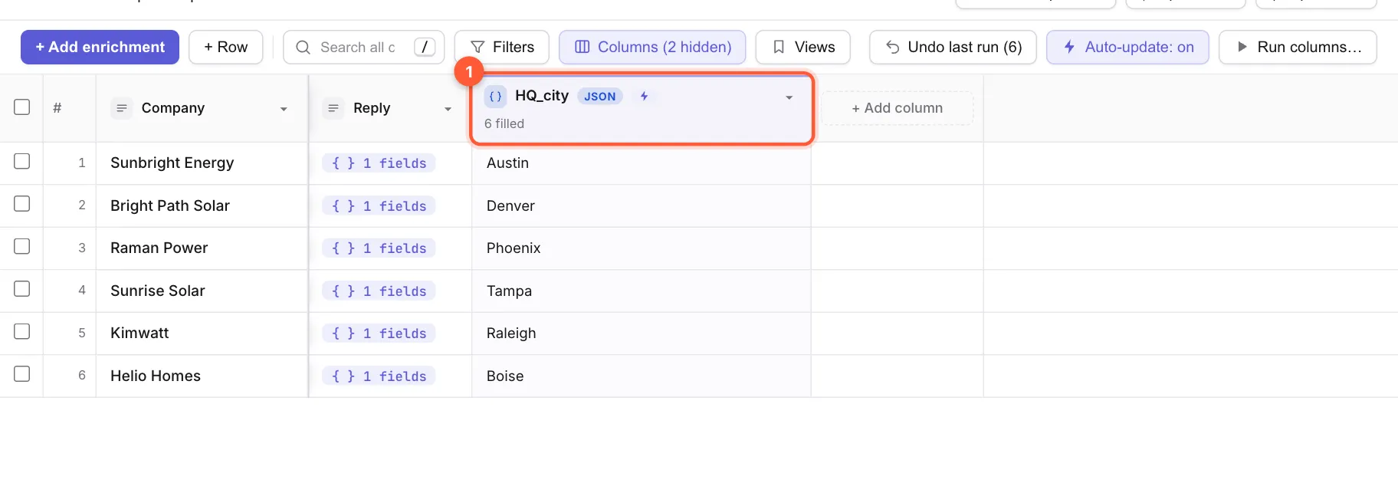Viewport: 1398px width, 483px height.
Task: Open the 1 fields reply for Sunbright Energy
Action: (379, 163)
